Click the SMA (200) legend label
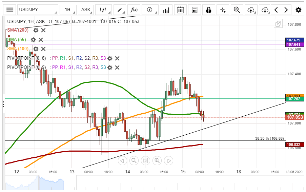Viewport: 306px width, 192px height. [x=18, y=30]
